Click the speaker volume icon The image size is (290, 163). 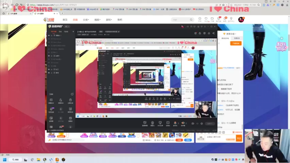point(183,123)
